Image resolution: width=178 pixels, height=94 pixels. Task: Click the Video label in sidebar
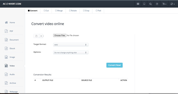tap(12, 66)
